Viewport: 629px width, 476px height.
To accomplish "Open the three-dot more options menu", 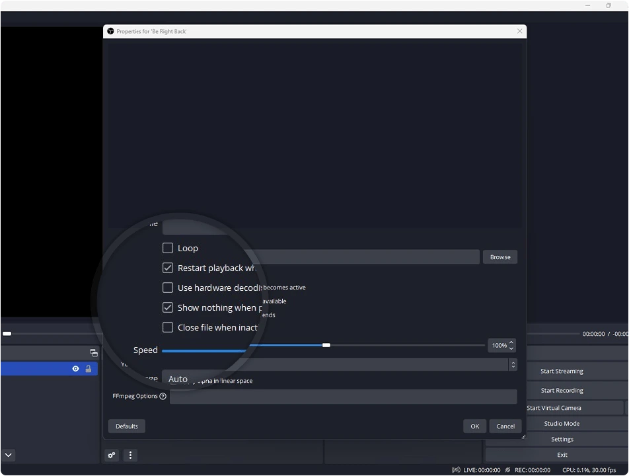I will [130, 455].
